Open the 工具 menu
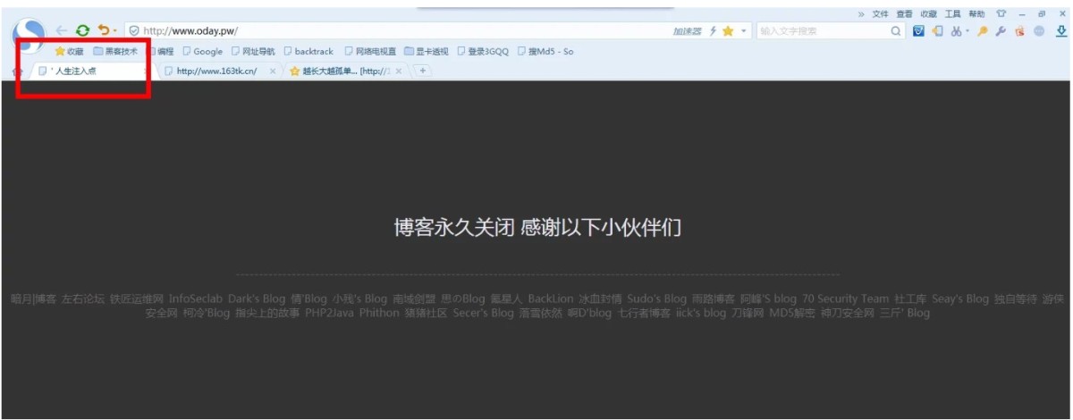The width and height of the screenshot is (1073, 420). [953, 13]
